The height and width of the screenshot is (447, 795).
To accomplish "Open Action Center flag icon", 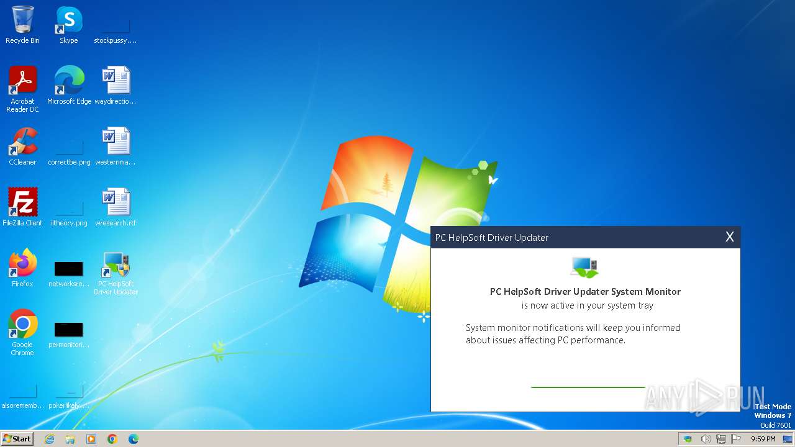I will [x=736, y=439].
